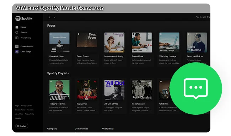Open the Privacy Center link
This screenshot has width=231, height=136.
[x=27, y=106]
